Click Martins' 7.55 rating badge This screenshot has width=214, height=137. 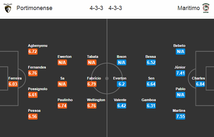click(180, 116)
